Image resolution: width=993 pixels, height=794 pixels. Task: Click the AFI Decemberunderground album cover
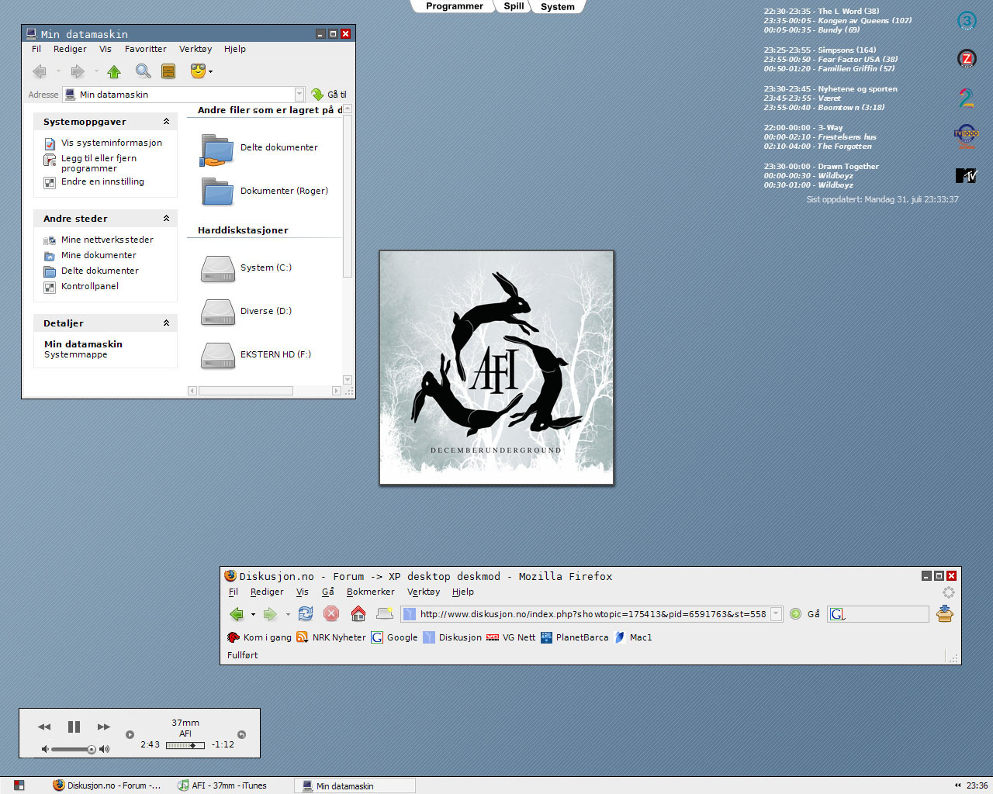point(496,368)
